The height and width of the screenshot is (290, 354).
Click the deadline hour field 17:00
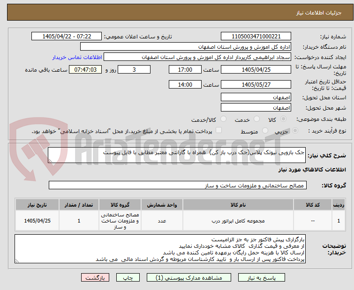(185, 69)
